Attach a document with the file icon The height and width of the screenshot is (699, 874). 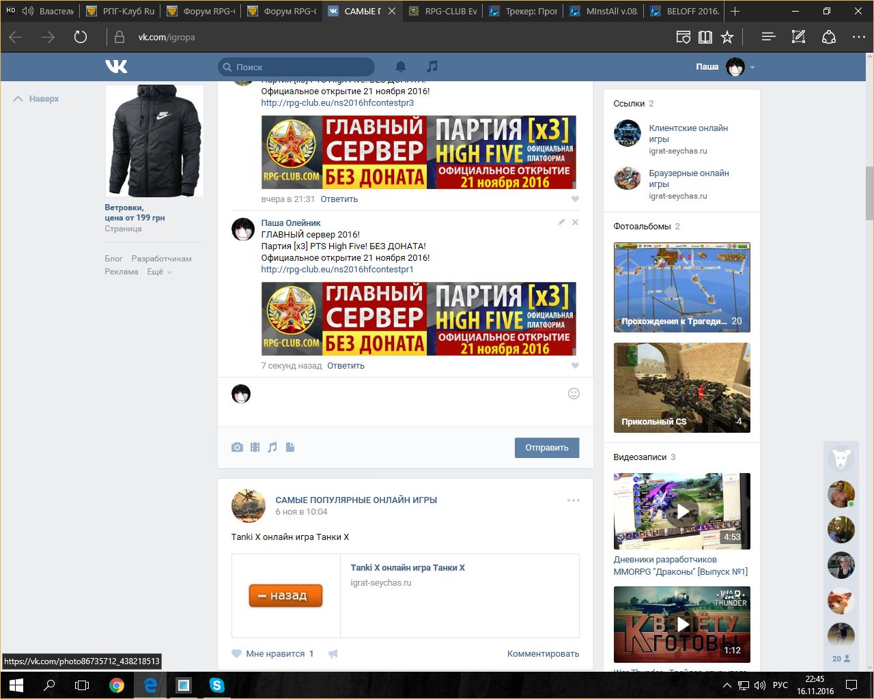(290, 447)
